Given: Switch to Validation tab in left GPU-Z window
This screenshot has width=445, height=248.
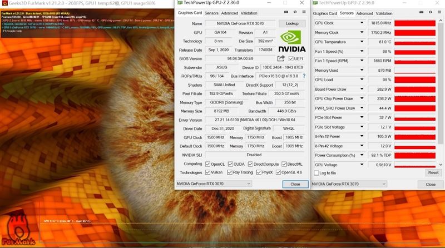Looking at the screenshot, I should (x=249, y=13).
